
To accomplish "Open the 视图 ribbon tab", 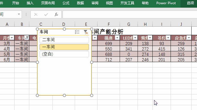I will [x=109, y=3].
